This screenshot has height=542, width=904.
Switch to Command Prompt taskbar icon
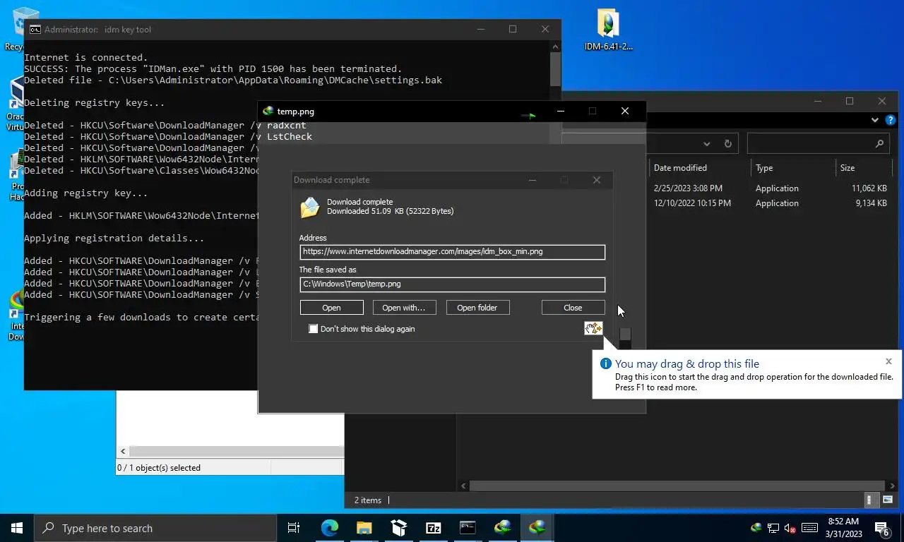click(468, 528)
